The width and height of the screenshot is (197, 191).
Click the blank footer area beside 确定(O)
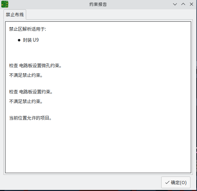click(x=82, y=182)
